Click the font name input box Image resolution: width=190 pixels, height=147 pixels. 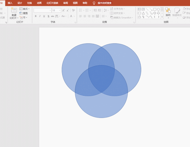[42, 10]
